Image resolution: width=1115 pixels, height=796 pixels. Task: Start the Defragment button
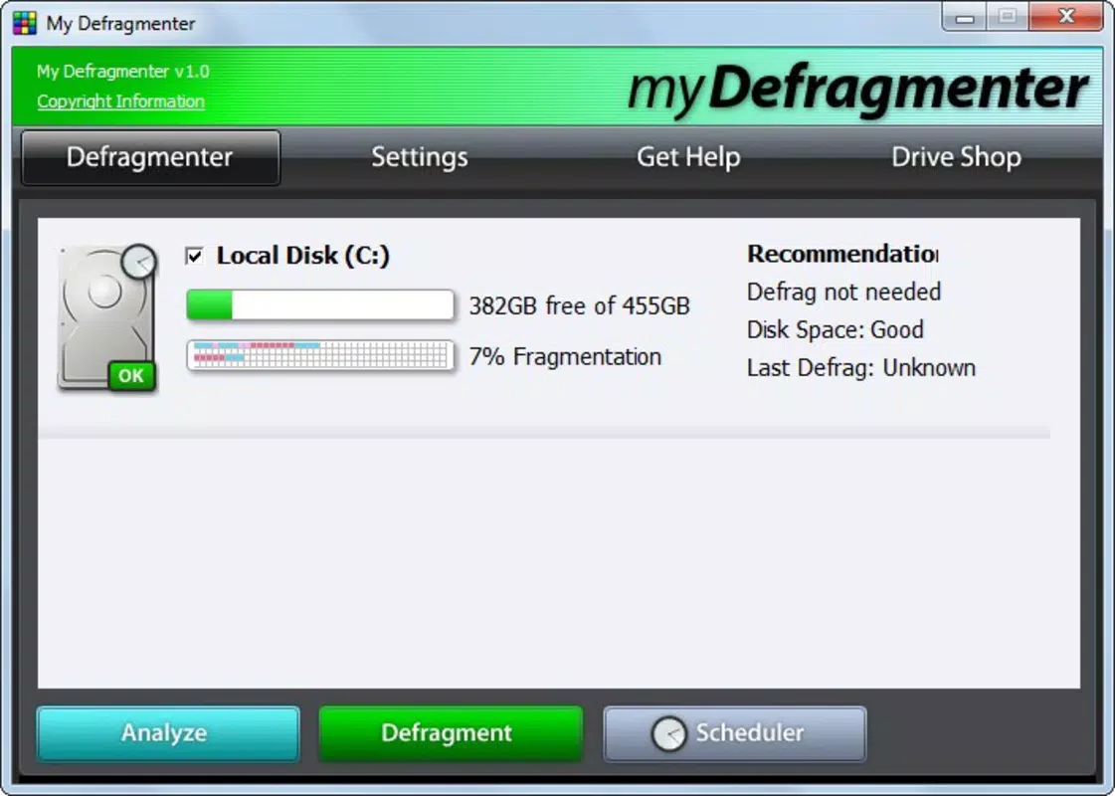coord(451,733)
